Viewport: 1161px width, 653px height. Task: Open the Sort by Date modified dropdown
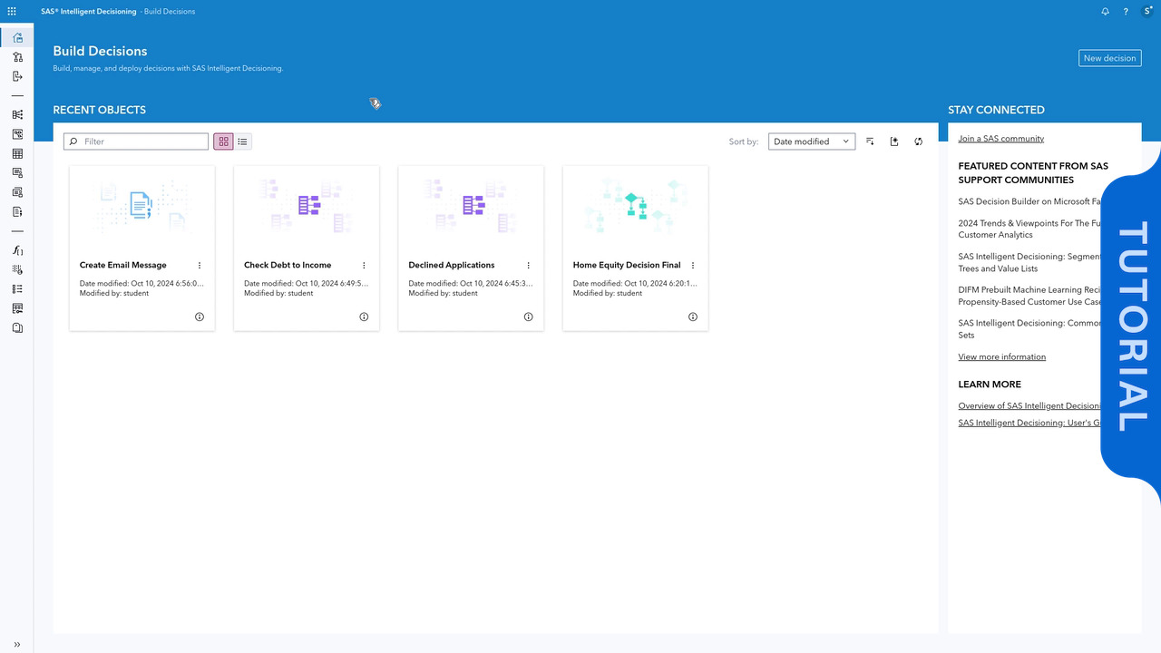(x=812, y=141)
